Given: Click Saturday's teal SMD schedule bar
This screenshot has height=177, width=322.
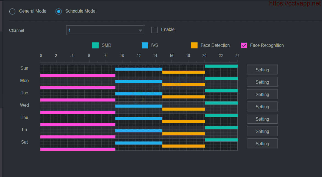Looking at the screenshot, I should pos(221,140).
